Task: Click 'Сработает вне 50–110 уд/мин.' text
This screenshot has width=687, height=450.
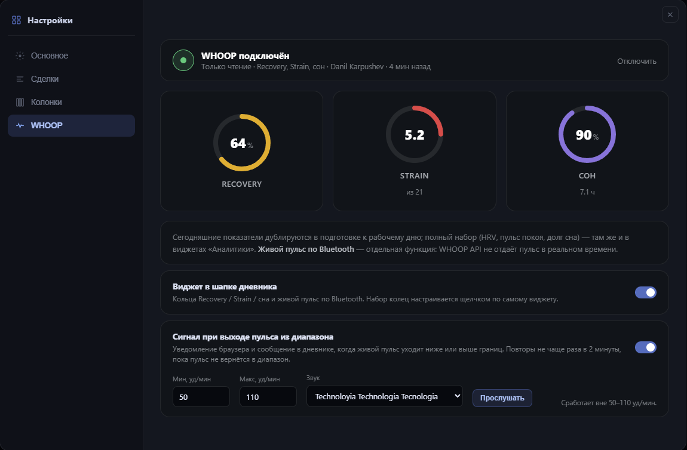Action: 609,403
